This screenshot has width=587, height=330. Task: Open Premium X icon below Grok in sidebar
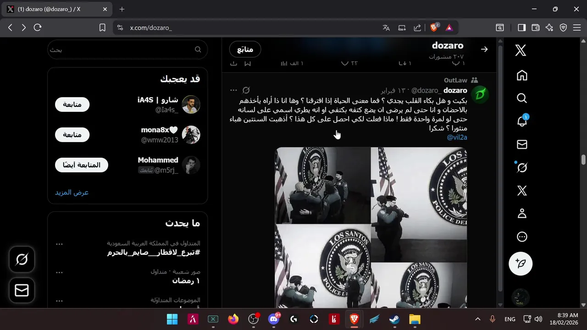522,191
